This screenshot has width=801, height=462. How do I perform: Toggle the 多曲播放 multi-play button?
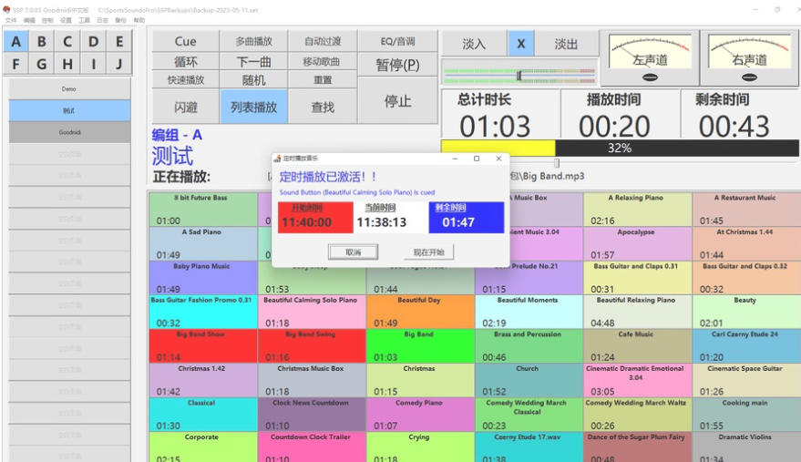[254, 41]
